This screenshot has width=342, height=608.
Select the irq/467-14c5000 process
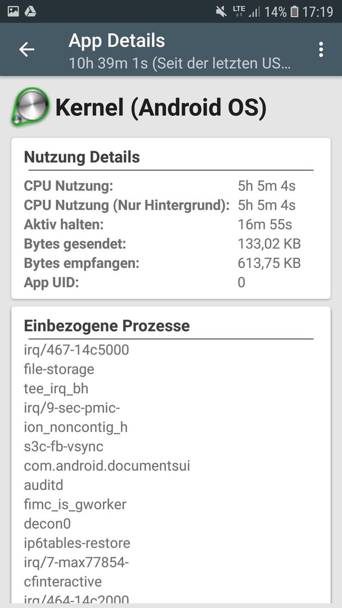pyautogui.click(x=76, y=350)
